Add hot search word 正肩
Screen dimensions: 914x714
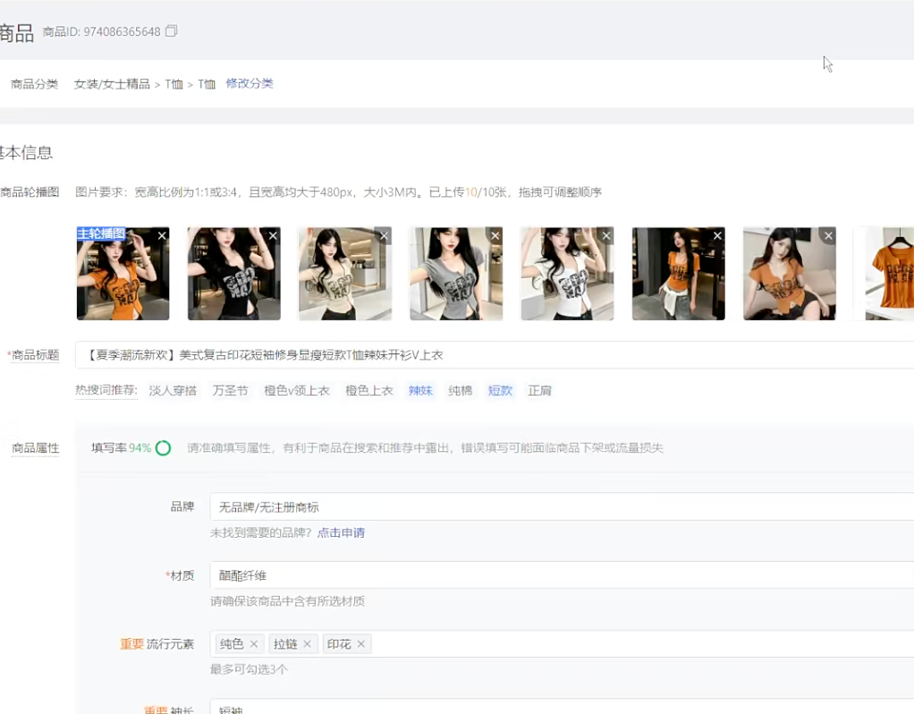(x=540, y=390)
